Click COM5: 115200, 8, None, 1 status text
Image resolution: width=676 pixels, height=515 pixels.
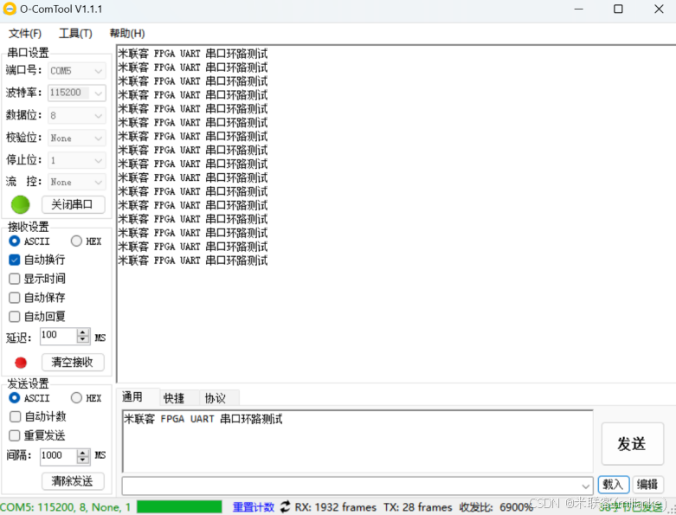66,507
